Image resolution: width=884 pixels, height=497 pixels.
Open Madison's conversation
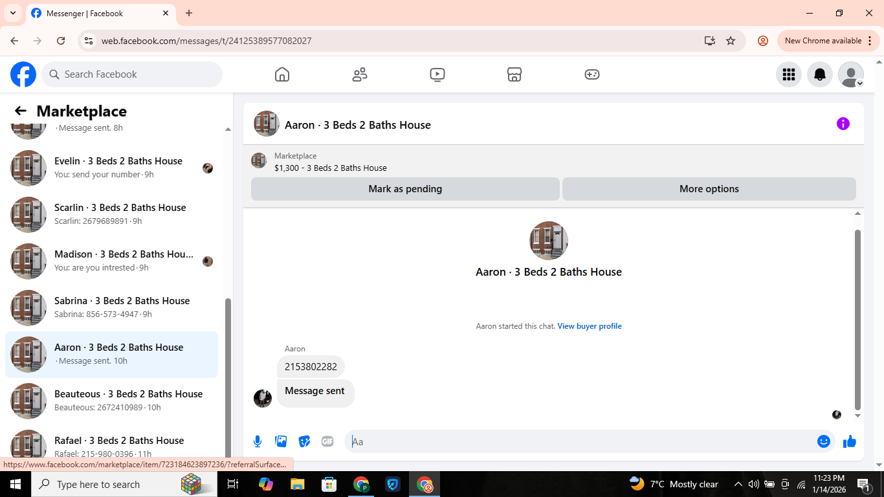point(111,261)
